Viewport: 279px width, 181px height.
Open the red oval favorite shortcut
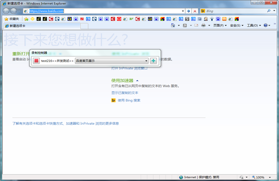[x=119, y=19]
